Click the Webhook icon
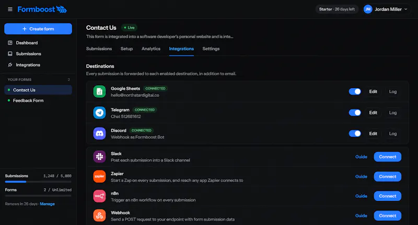Viewport: 418px width, 225px height. click(x=99, y=216)
